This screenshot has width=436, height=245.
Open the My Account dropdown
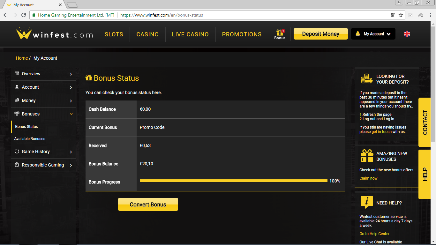pos(373,34)
